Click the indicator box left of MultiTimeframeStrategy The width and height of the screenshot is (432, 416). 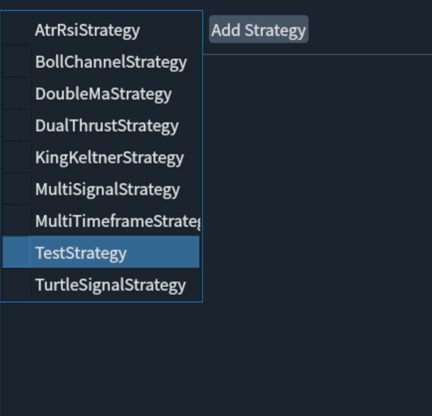coord(16,221)
